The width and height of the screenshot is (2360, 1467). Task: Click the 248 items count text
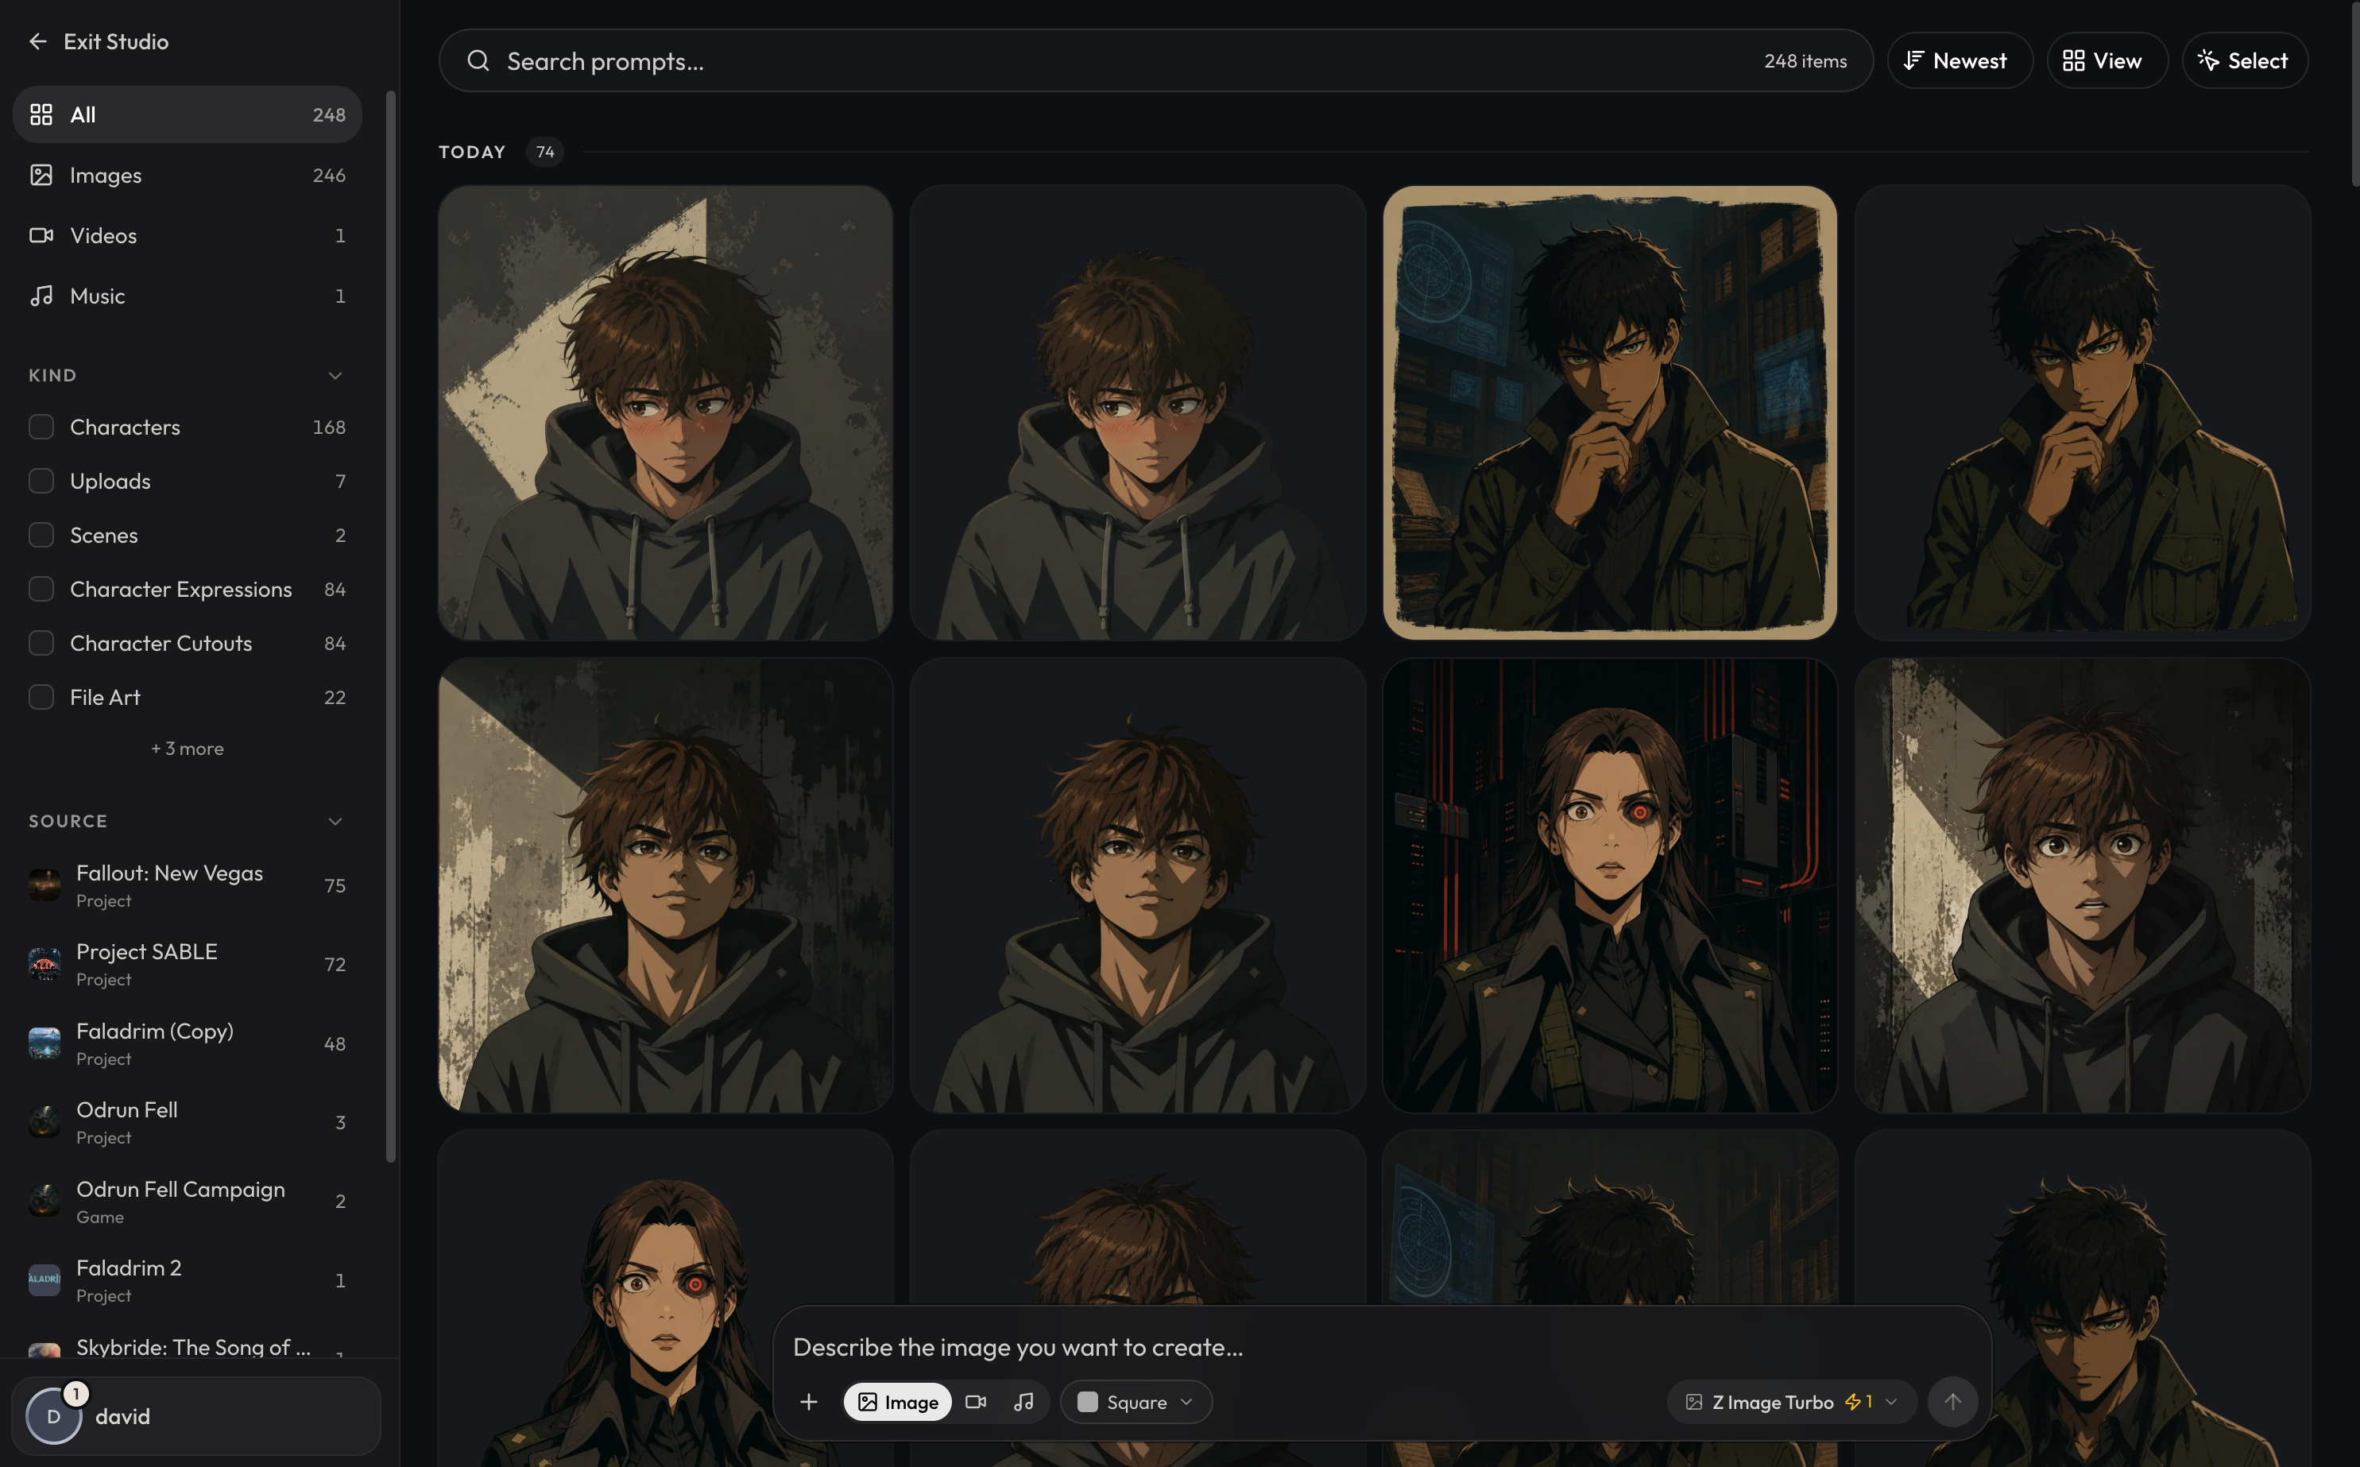point(1805,61)
